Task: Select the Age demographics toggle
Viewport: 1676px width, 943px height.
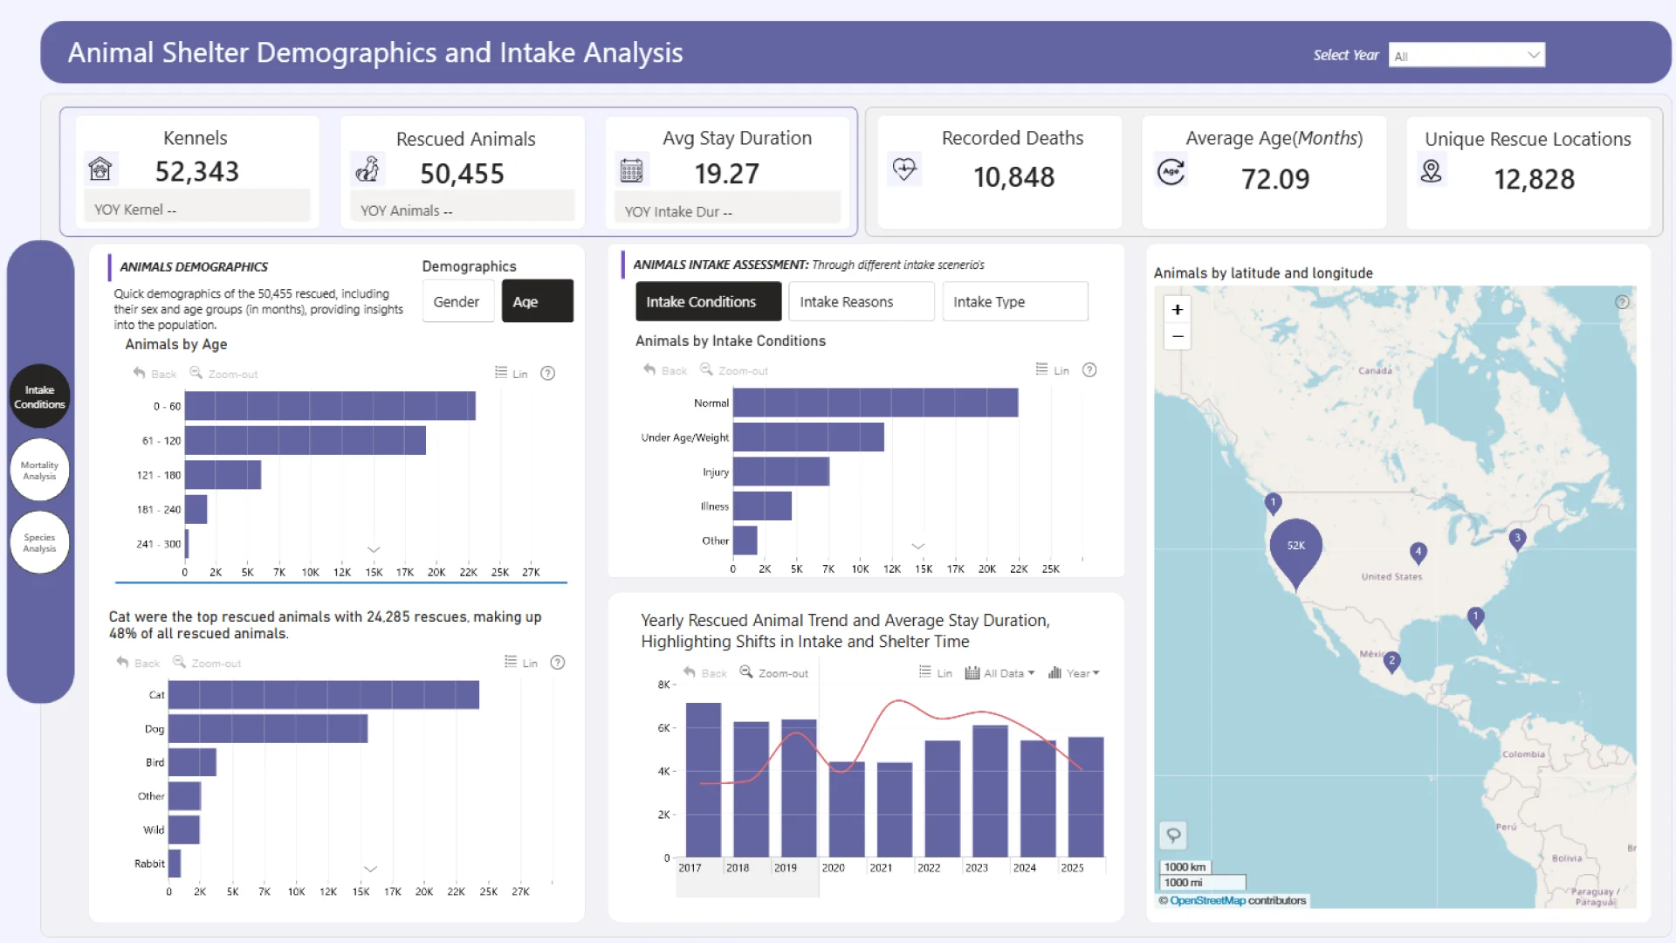Action: (536, 302)
